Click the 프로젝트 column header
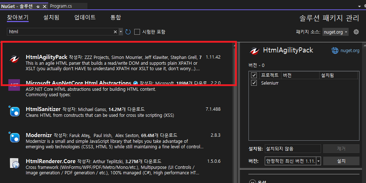Screen dimensions: 366x183 pos(270,75)
